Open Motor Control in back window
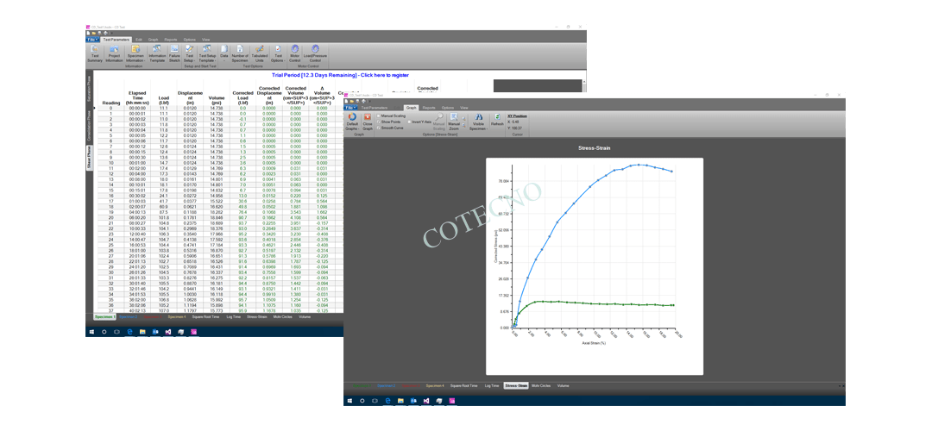 [x=295, y=53]
